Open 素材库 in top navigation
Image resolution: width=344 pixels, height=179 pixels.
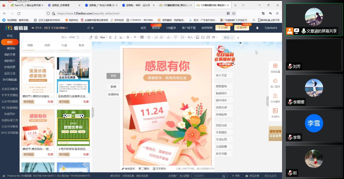[156, 28]
